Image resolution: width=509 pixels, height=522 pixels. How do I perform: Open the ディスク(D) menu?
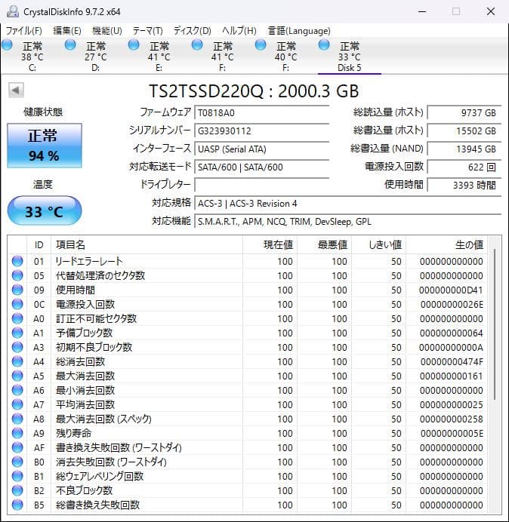193,31
